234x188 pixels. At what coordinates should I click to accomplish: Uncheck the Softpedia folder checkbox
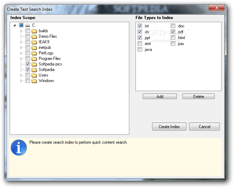point(28,69)
